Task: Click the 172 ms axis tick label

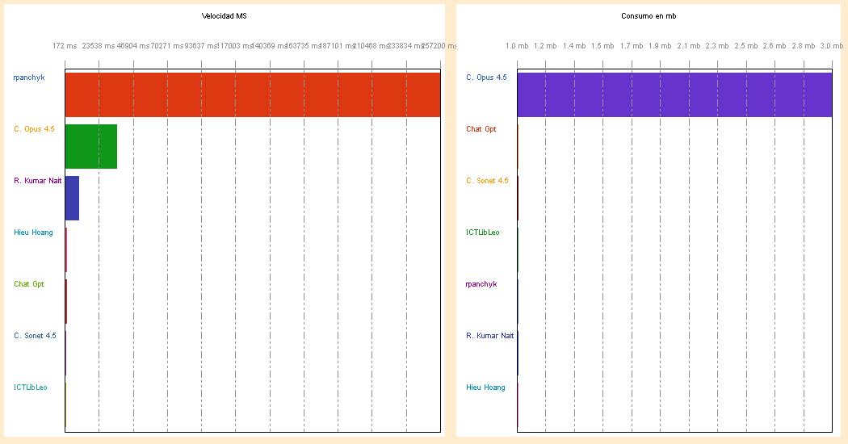Action: point(65,46)
